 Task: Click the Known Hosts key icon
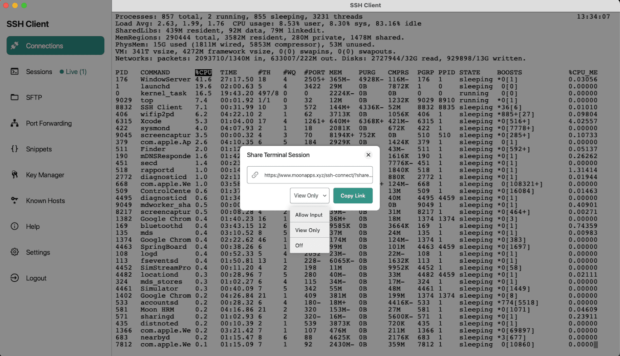pyautogui.click(x=15, y=201)
